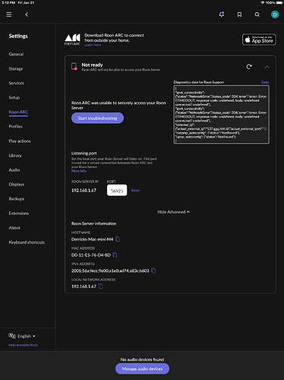
Task: Select the Extensions settings item
Action: coord(19,214)
